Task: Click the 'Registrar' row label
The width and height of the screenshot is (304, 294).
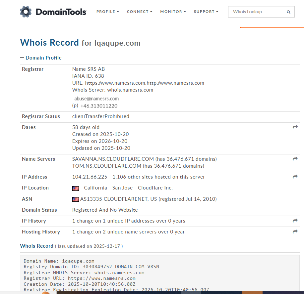Action: [x=32, y=69]
